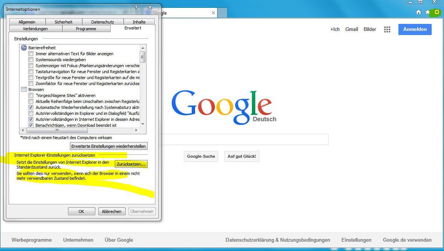
Task: Toggle 'Zoomfaktor für neue Fenster' checkbox
Action: (x=31, y=84)
